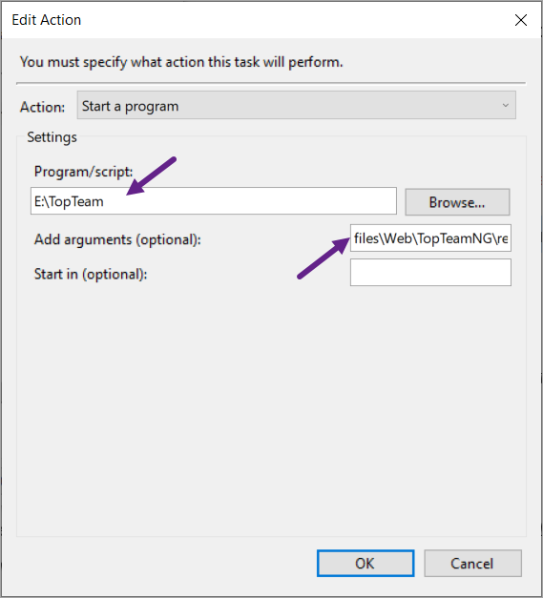This screenshot has width=543, height=598.
Task: Click the horizontal separator line above Action
Action: (x=271, y=83)
